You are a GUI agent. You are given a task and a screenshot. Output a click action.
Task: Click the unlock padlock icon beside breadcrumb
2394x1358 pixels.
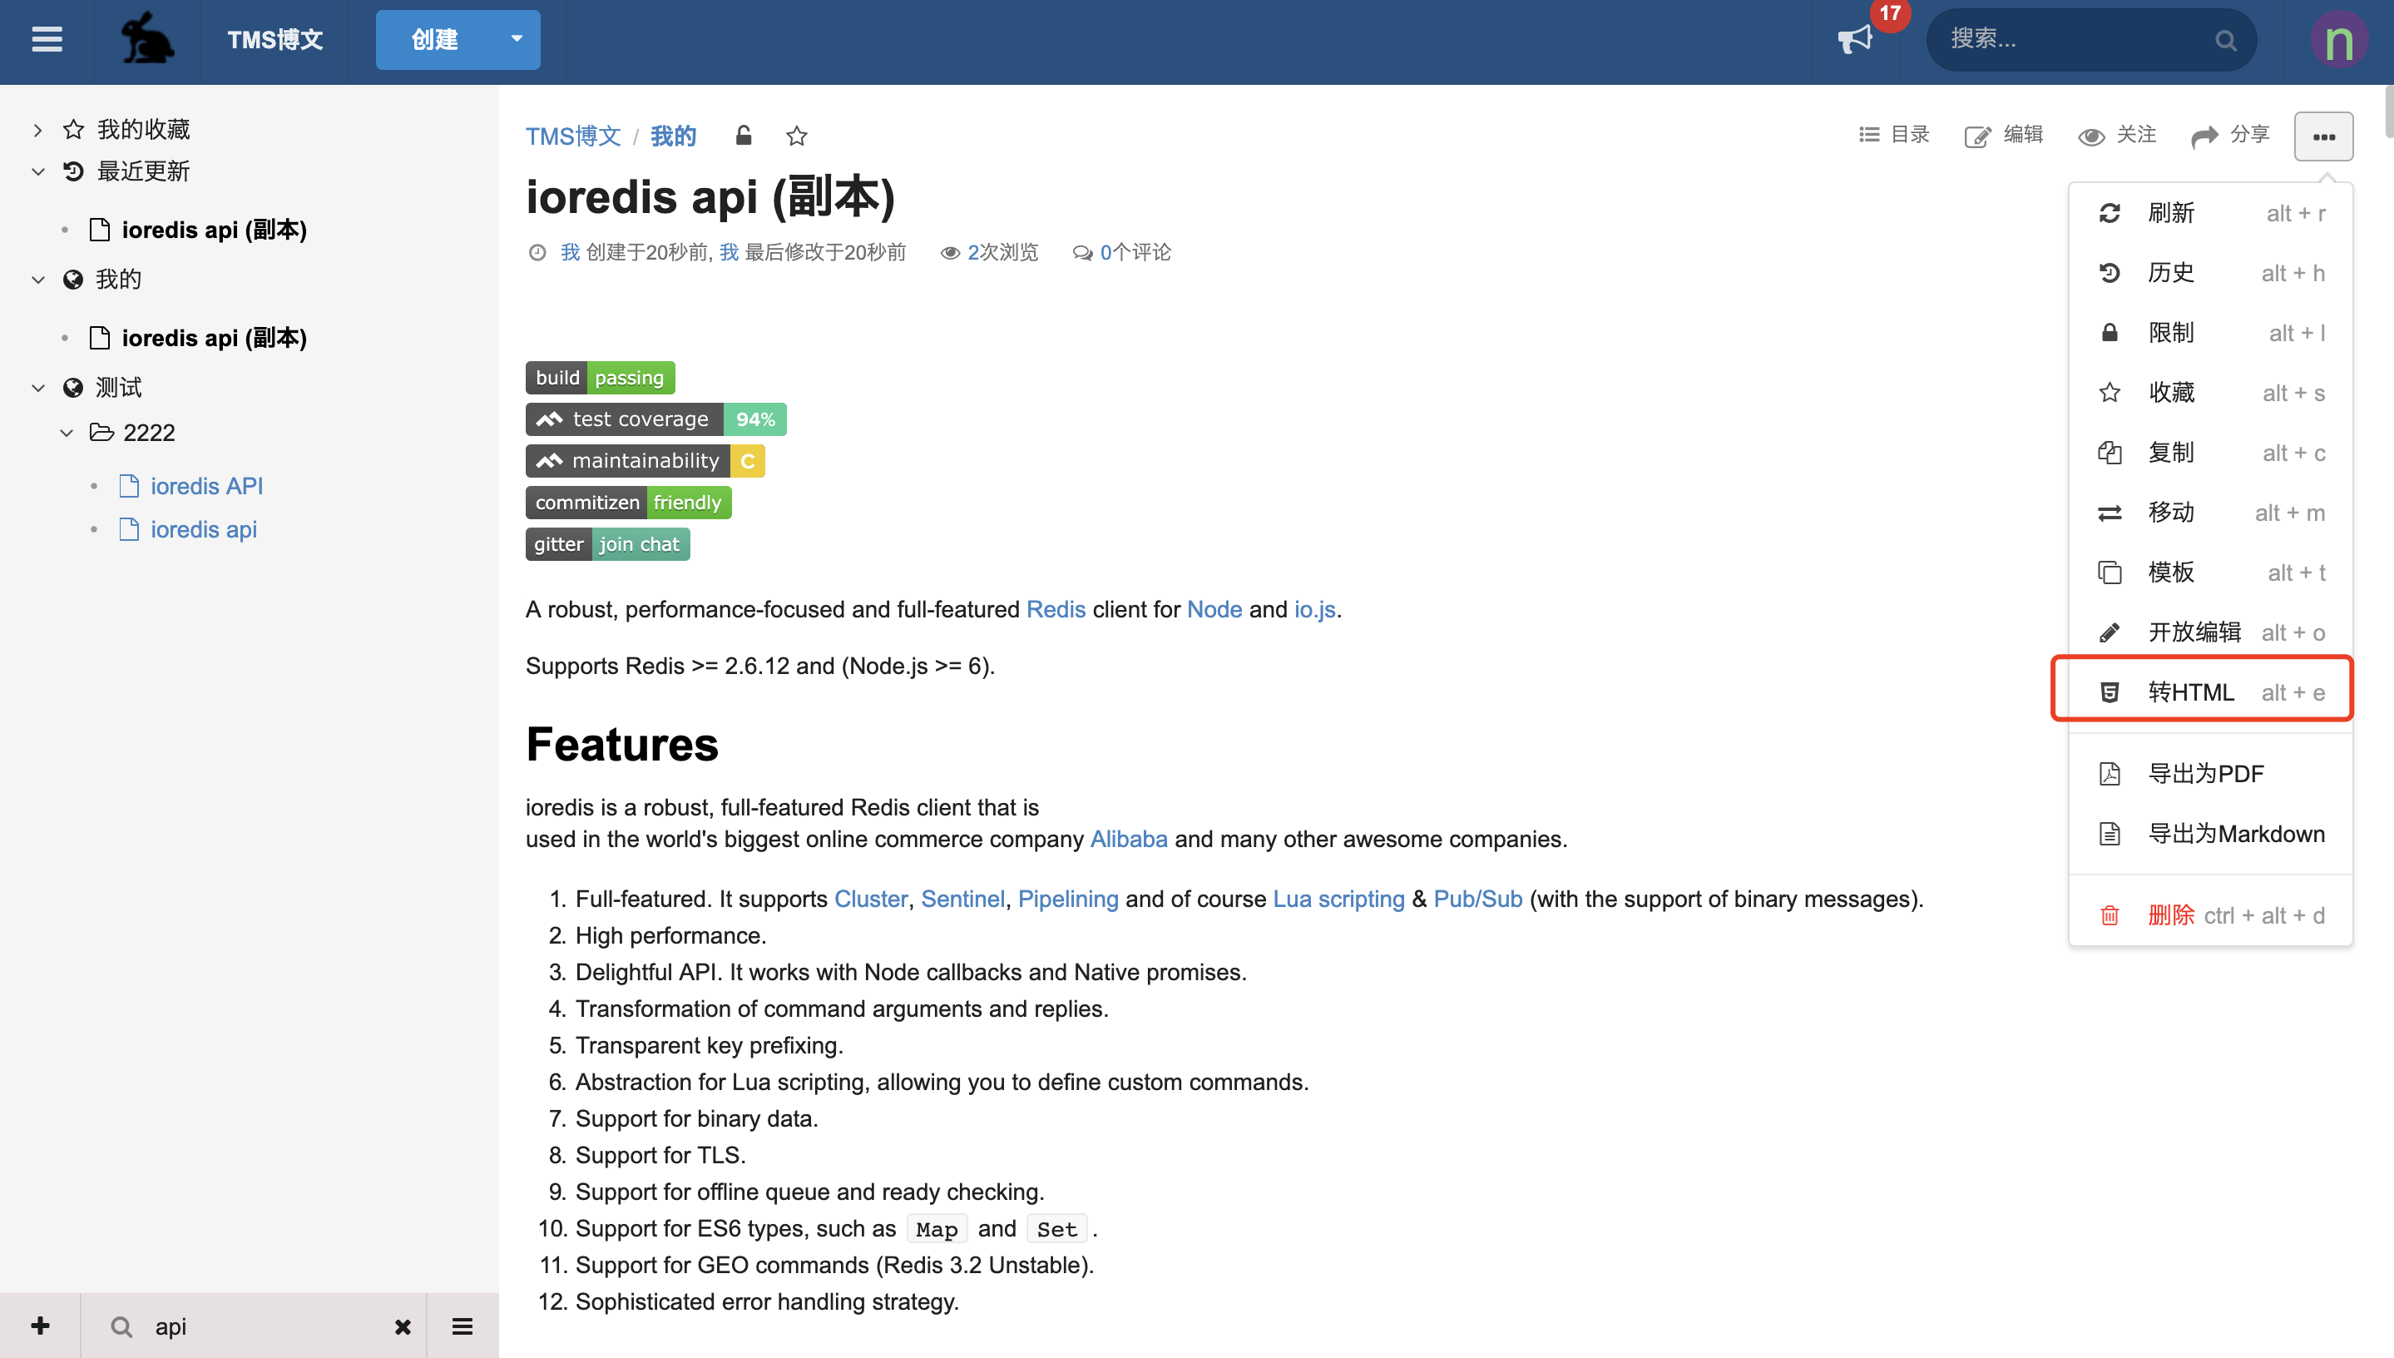(x=743, y=136)
